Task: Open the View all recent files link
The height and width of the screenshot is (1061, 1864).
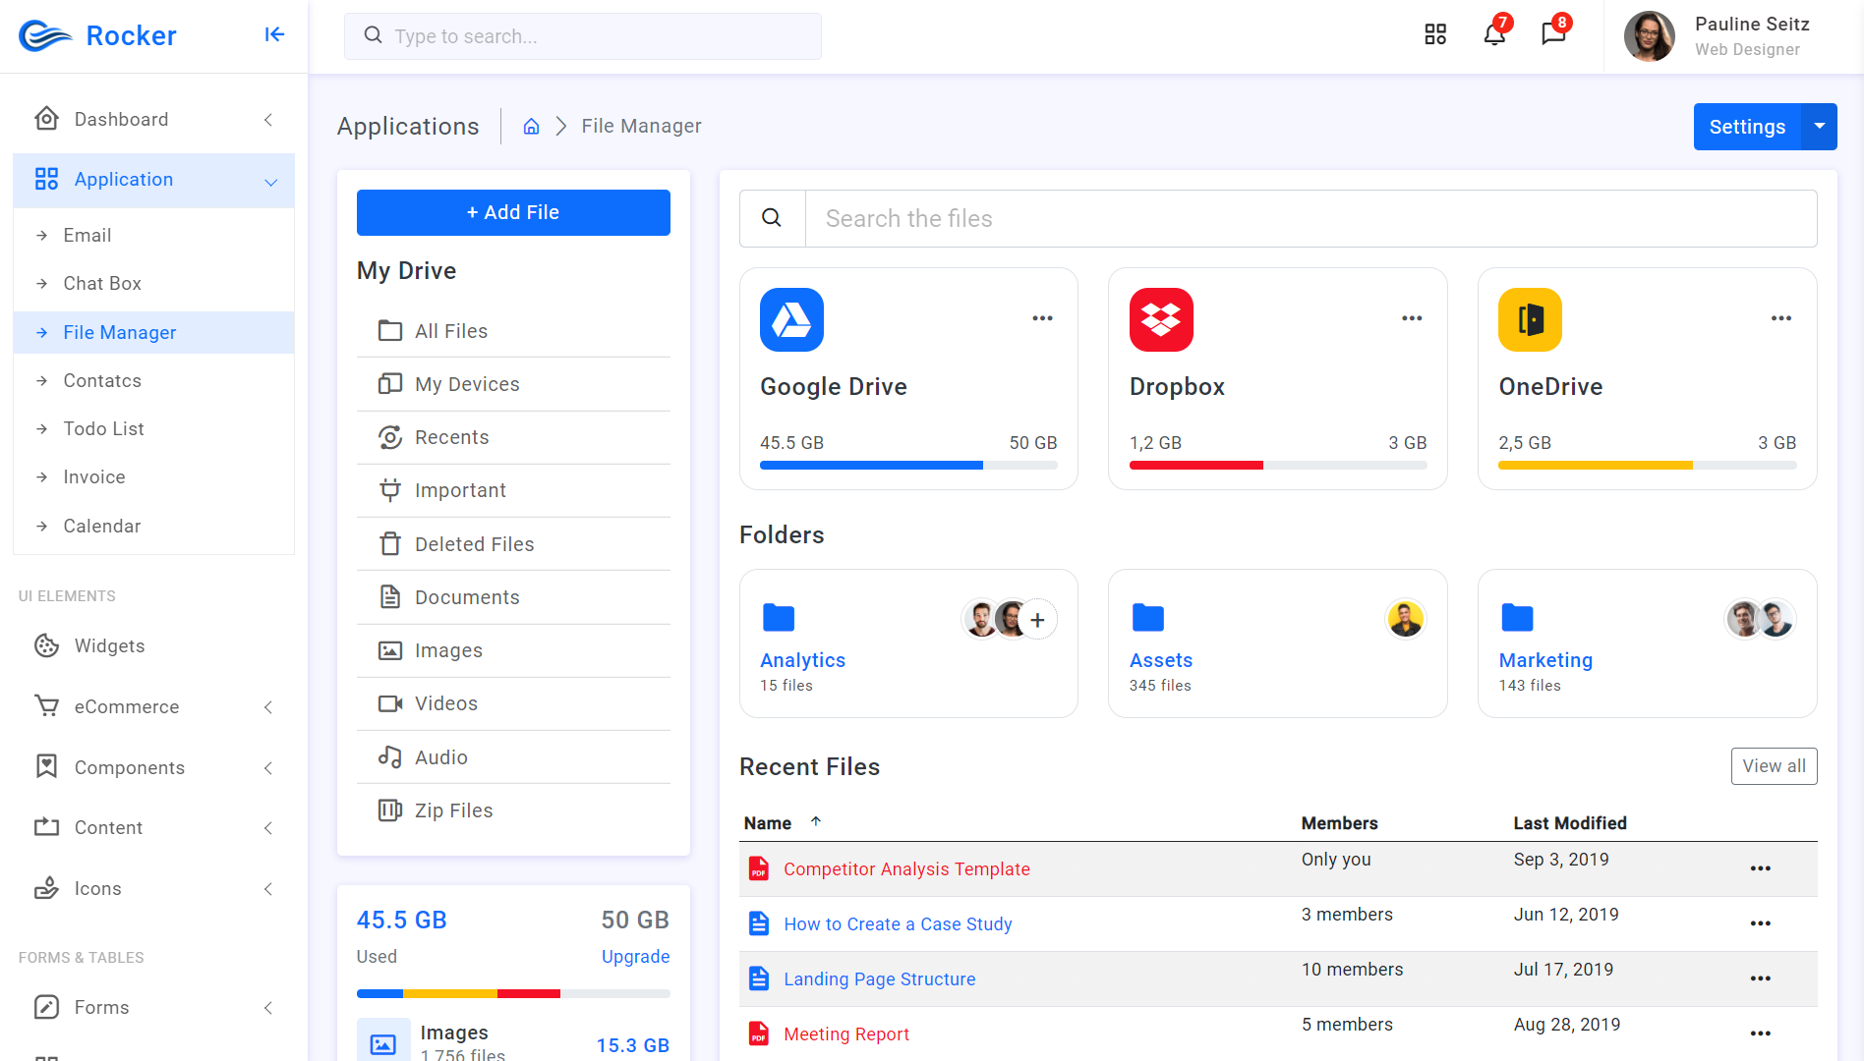Action: tap(1774, 765)
